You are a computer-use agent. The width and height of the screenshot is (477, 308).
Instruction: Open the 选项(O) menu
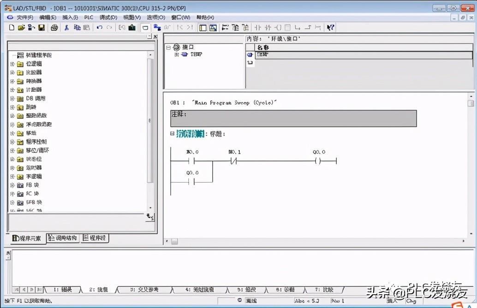156,18
